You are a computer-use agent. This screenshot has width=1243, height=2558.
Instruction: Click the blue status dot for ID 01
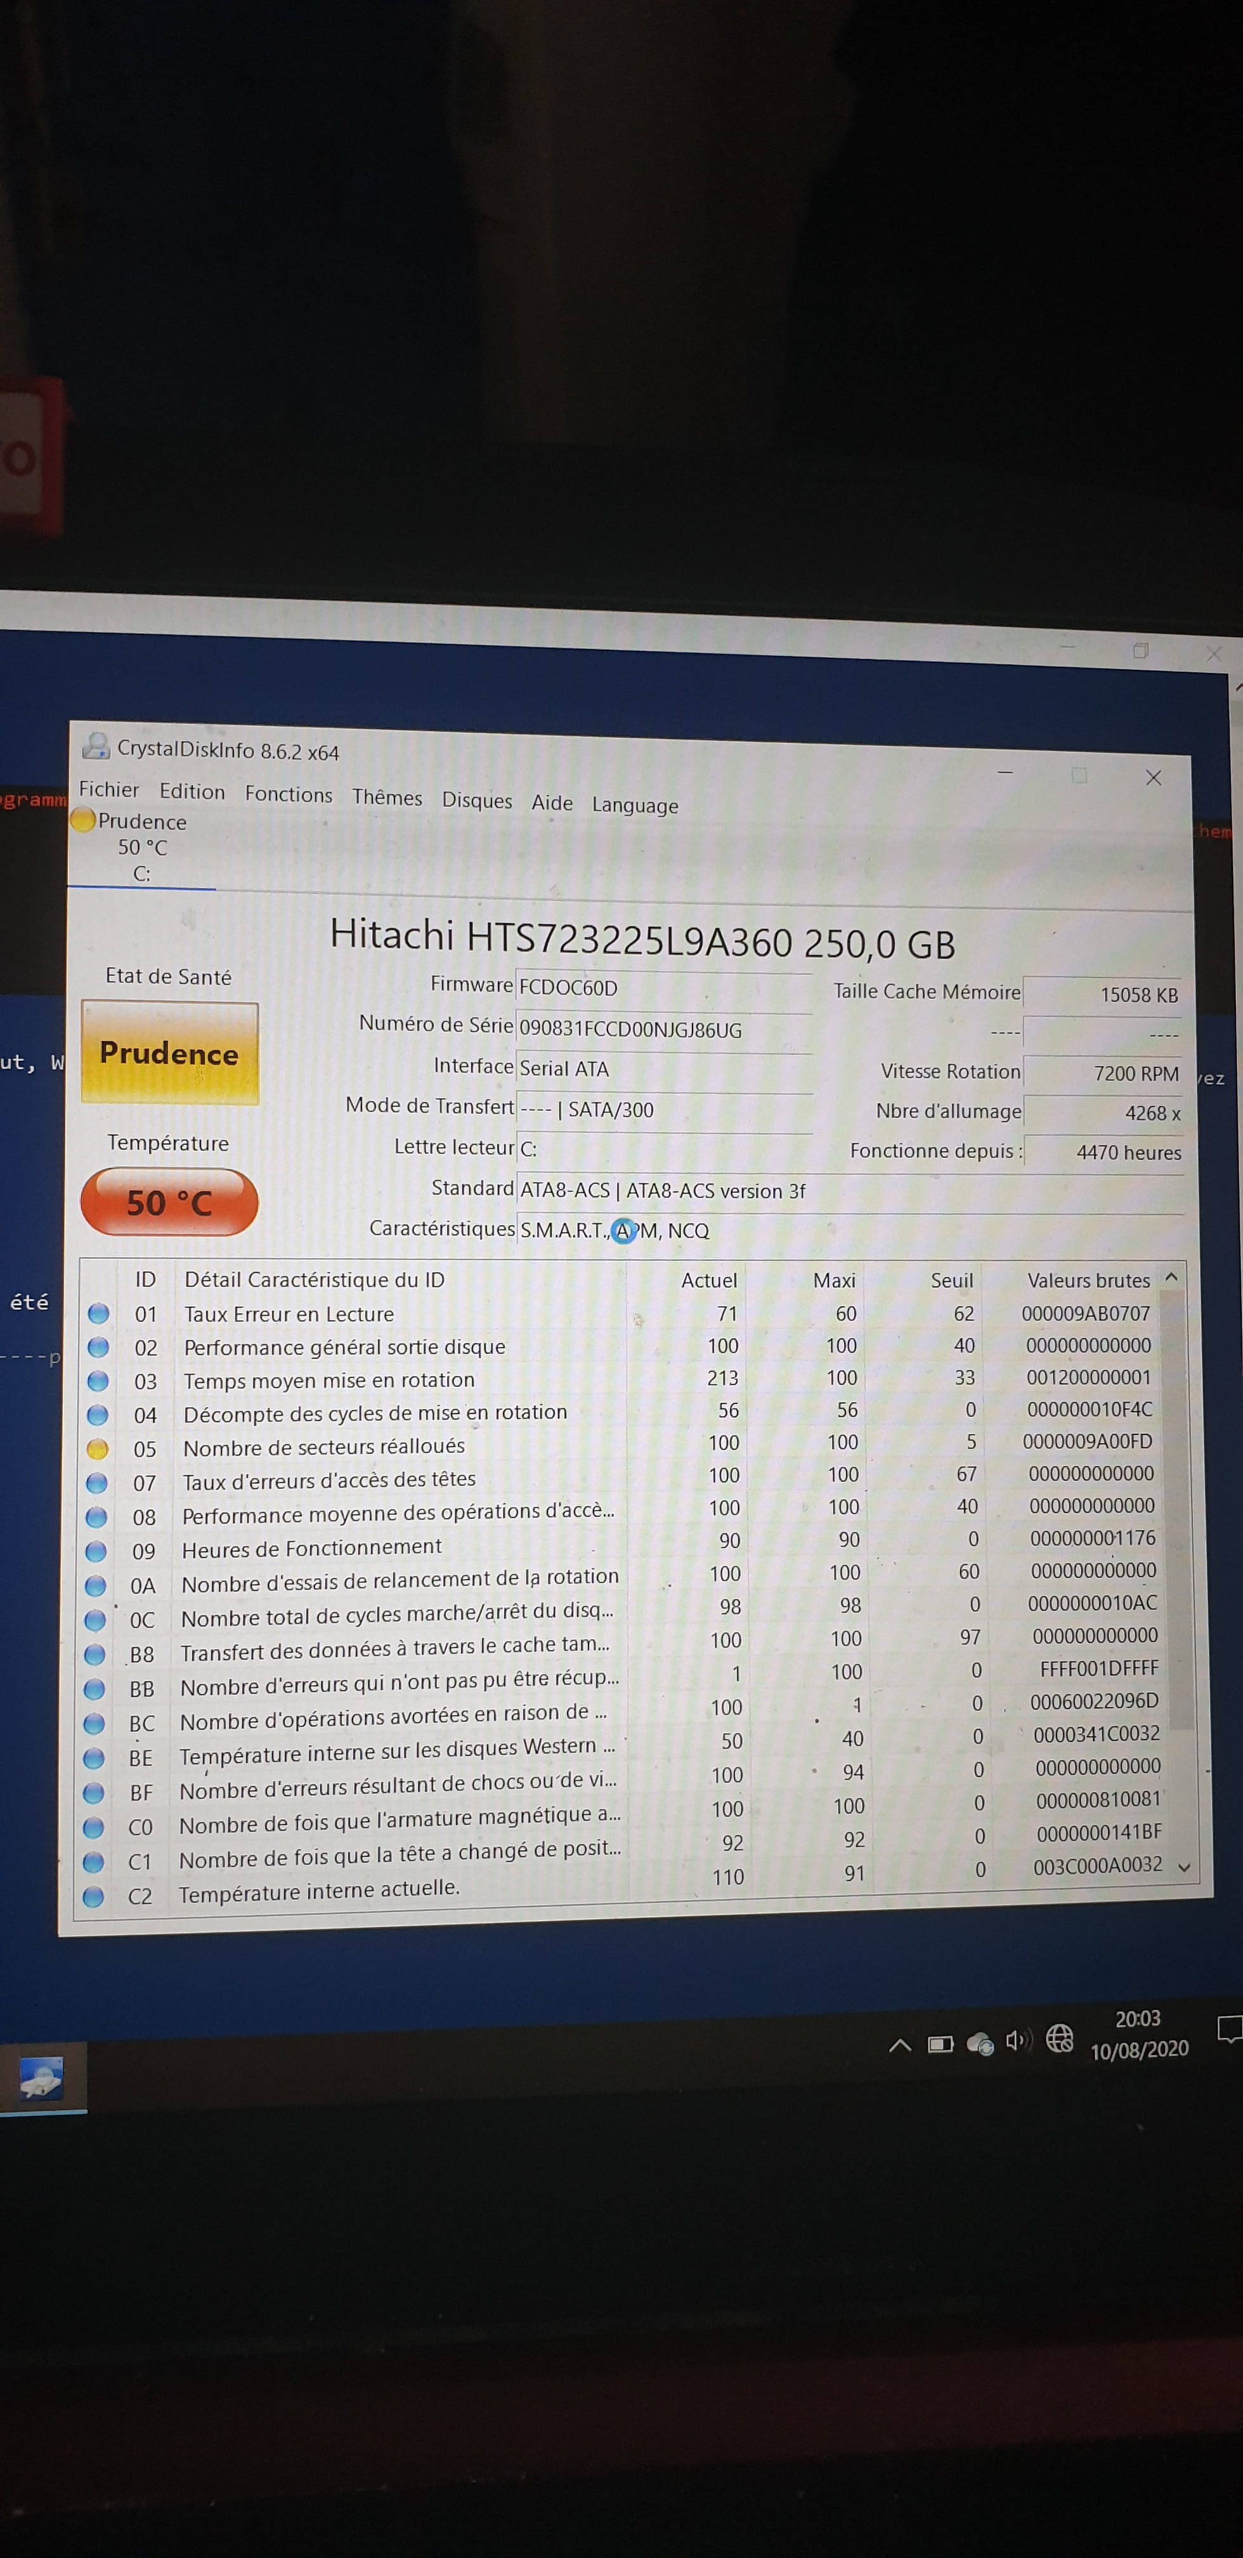point(98,1314)
